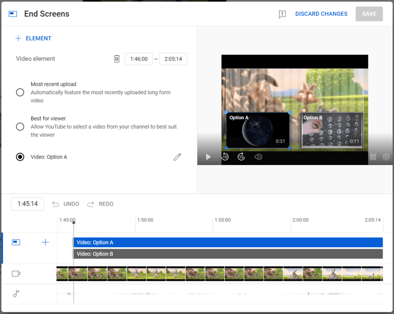Click DISCARD CHANGES

point(321,14)
